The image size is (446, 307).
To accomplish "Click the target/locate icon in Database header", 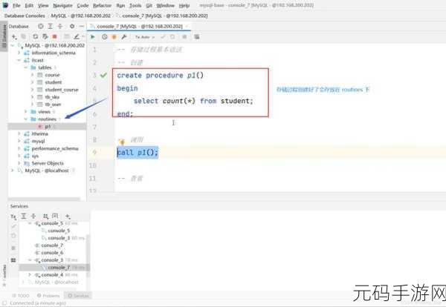I will pos(41,26).
